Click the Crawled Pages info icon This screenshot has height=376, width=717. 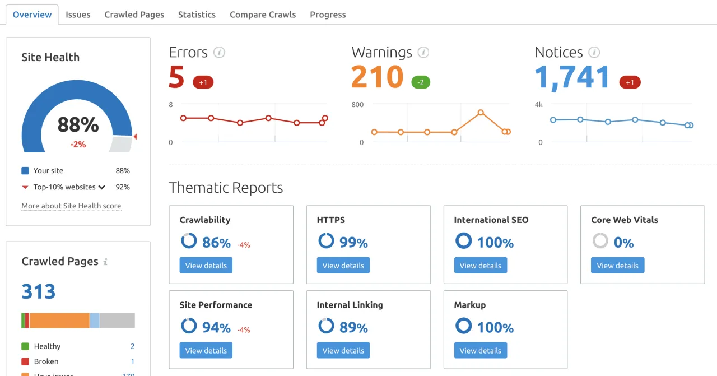[x=105, y=262]
